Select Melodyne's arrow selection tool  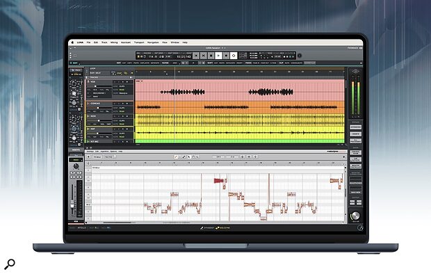pos(189,156)
